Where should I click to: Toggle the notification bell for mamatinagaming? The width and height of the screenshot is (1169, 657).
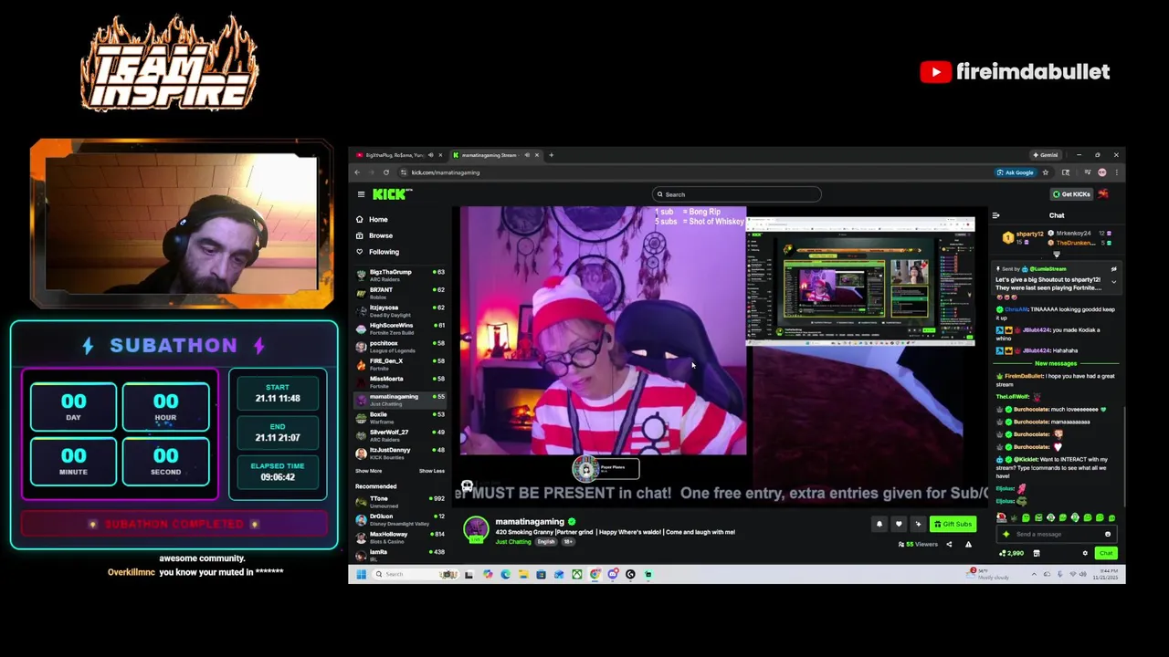click(x=879, y=524)
